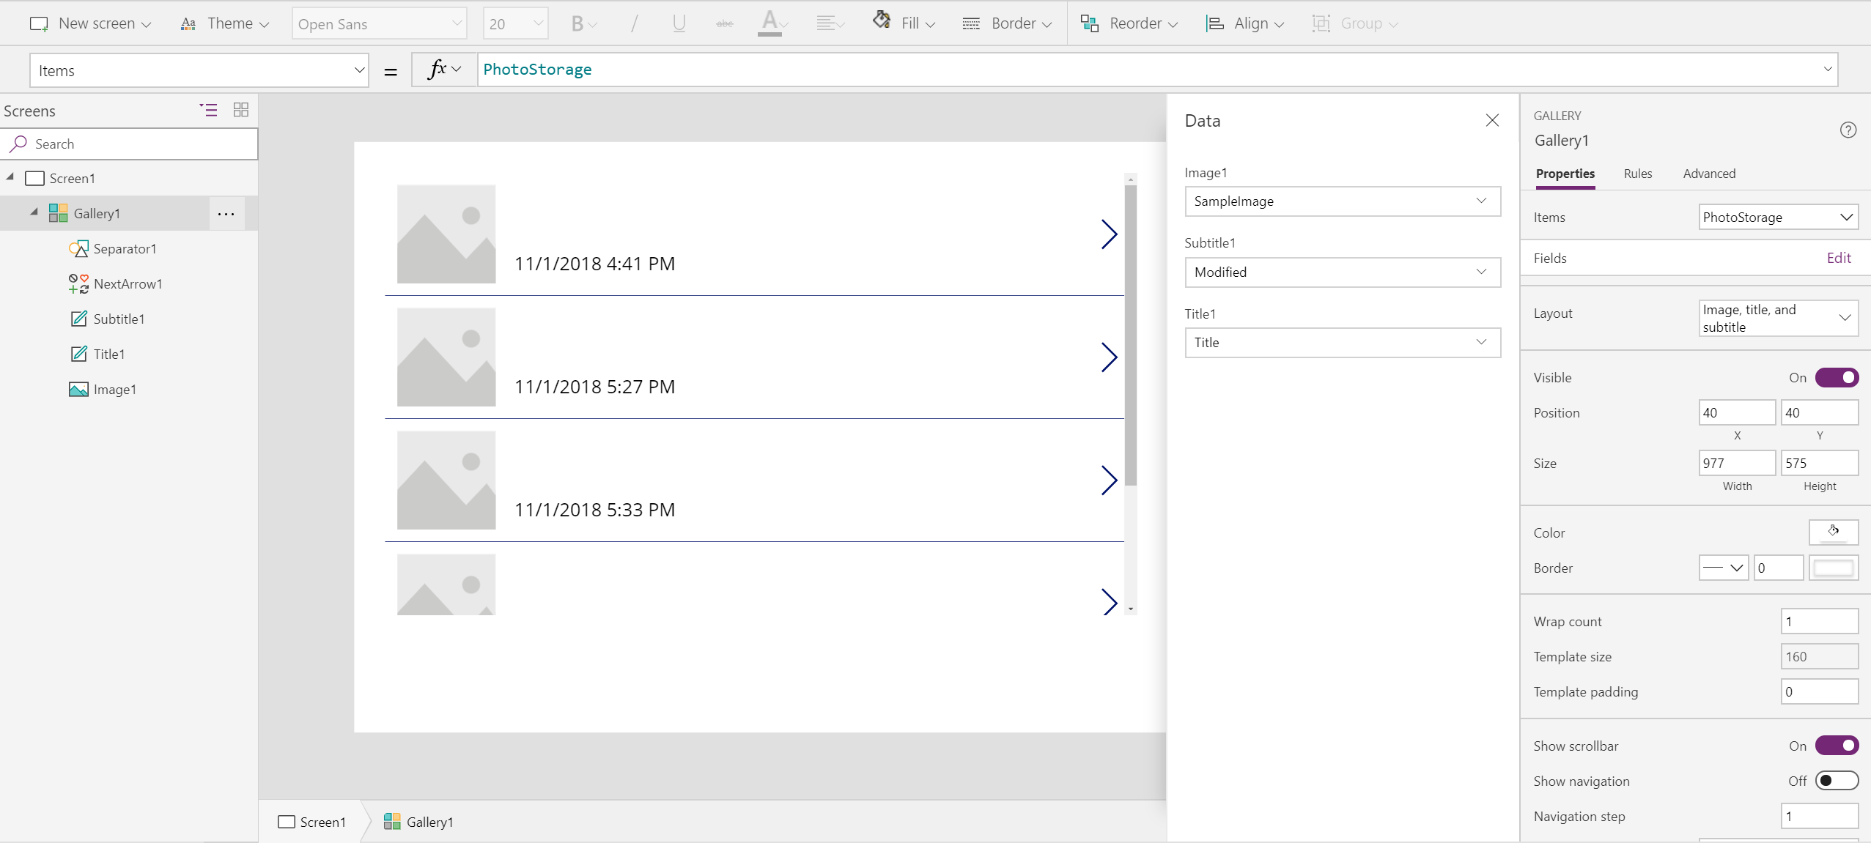The height and width of the screenshot is (843, 1871).
Task: Click the Underline formatting icon
Action: pyautogui.click(x=679, y=24)
